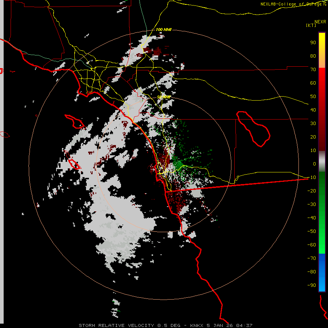The width and height of the screenshot is (328, 328).
Task: Select the 10 value on the velocity scale
Action: click(313, 151)
